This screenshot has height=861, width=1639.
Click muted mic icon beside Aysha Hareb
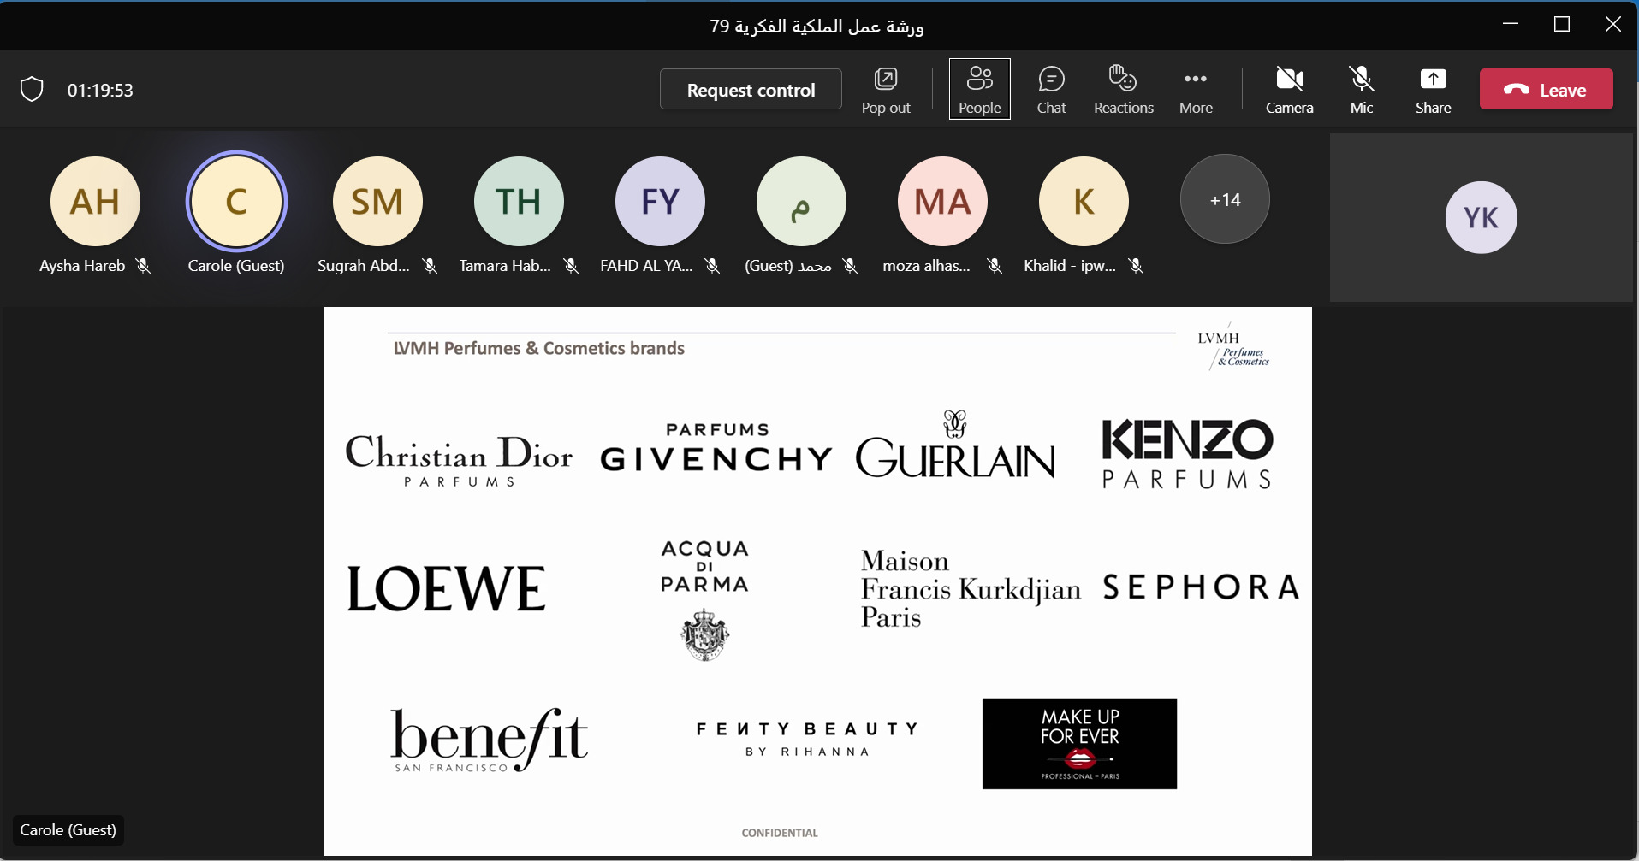[144, 266]
